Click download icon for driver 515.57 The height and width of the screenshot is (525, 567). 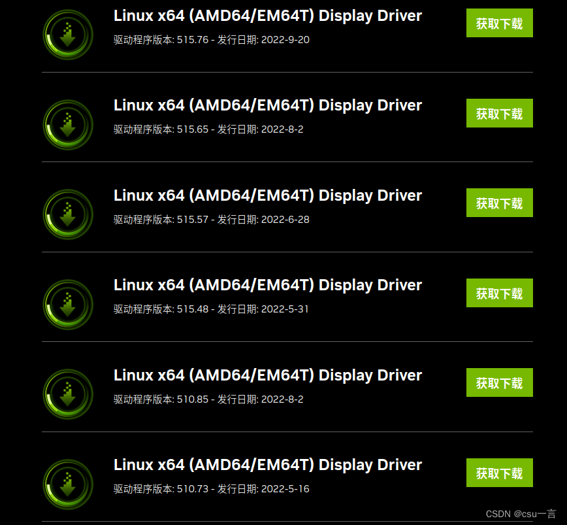tap(68, 214)
